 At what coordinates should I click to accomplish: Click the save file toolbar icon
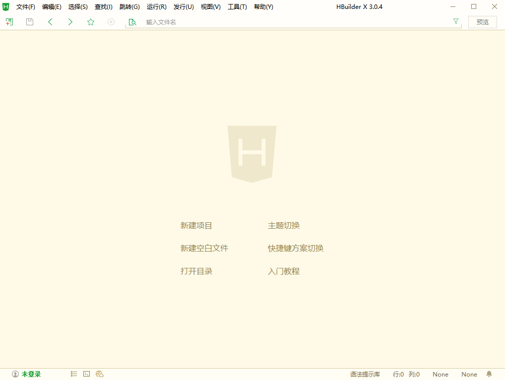pyautogui.click(x=30, y=22)
